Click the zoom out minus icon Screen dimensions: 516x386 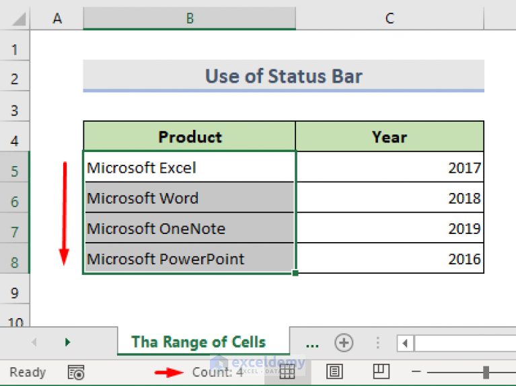coord(416,372)
